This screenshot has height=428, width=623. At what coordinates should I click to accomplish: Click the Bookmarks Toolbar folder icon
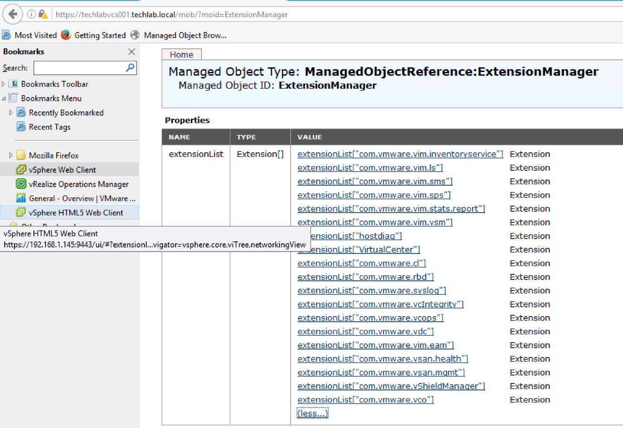coord(13,84)
